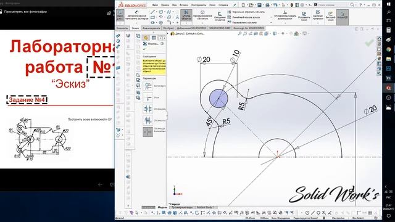
Task: Expand the Circle tool dropdown arrow
Action: click(165, 12)
